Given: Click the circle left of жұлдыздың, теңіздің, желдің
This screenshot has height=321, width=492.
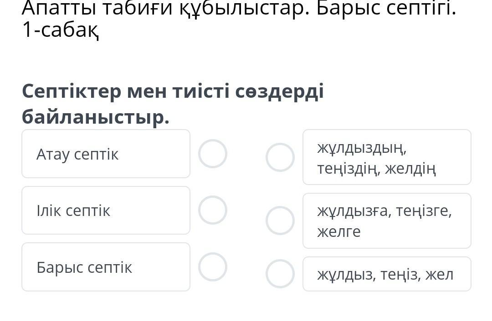Looking at the screenshot, I should pyautogui.click(x=280, y=157).
